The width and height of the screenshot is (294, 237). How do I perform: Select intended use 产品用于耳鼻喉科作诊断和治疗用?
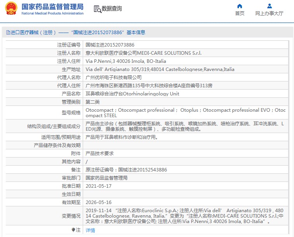(122, 137)
